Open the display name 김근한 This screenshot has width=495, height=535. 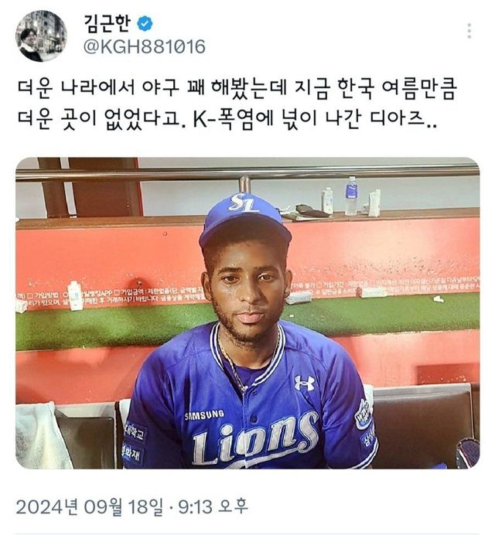tap(107, 24)
